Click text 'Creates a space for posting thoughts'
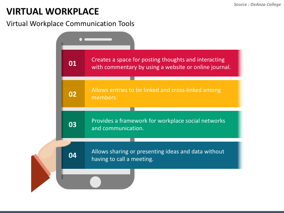This screenshot has height=213, width=284. point(138,60)
